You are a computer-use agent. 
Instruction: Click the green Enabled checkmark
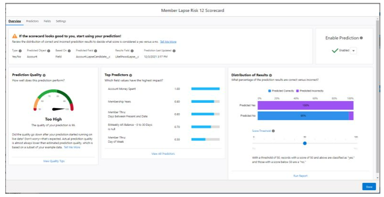coord(335,50)
